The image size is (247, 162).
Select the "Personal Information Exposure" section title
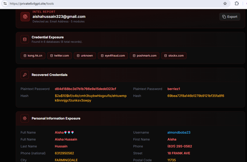(56, 118)
